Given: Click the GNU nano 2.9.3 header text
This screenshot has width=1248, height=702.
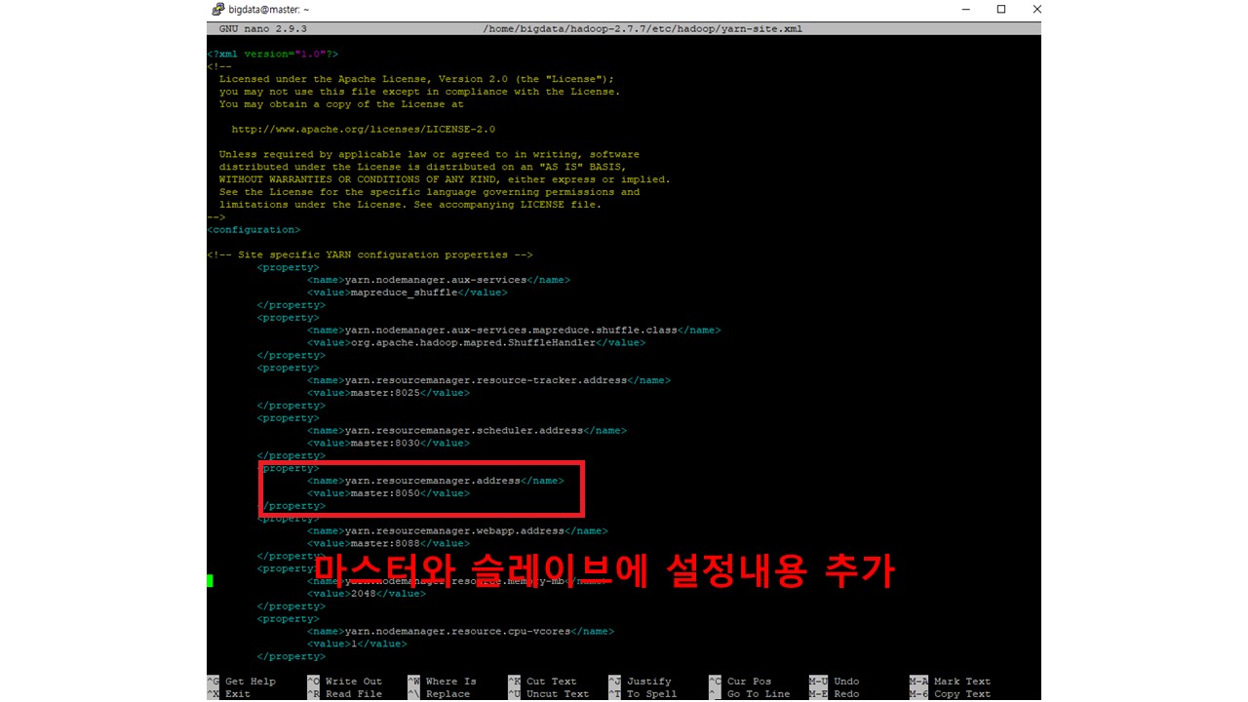Looking at the screenshot, I should (x=263, y=29).
